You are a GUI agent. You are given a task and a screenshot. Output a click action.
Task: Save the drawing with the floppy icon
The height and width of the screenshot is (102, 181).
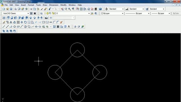pyautogui.click(x=11, y=9)
